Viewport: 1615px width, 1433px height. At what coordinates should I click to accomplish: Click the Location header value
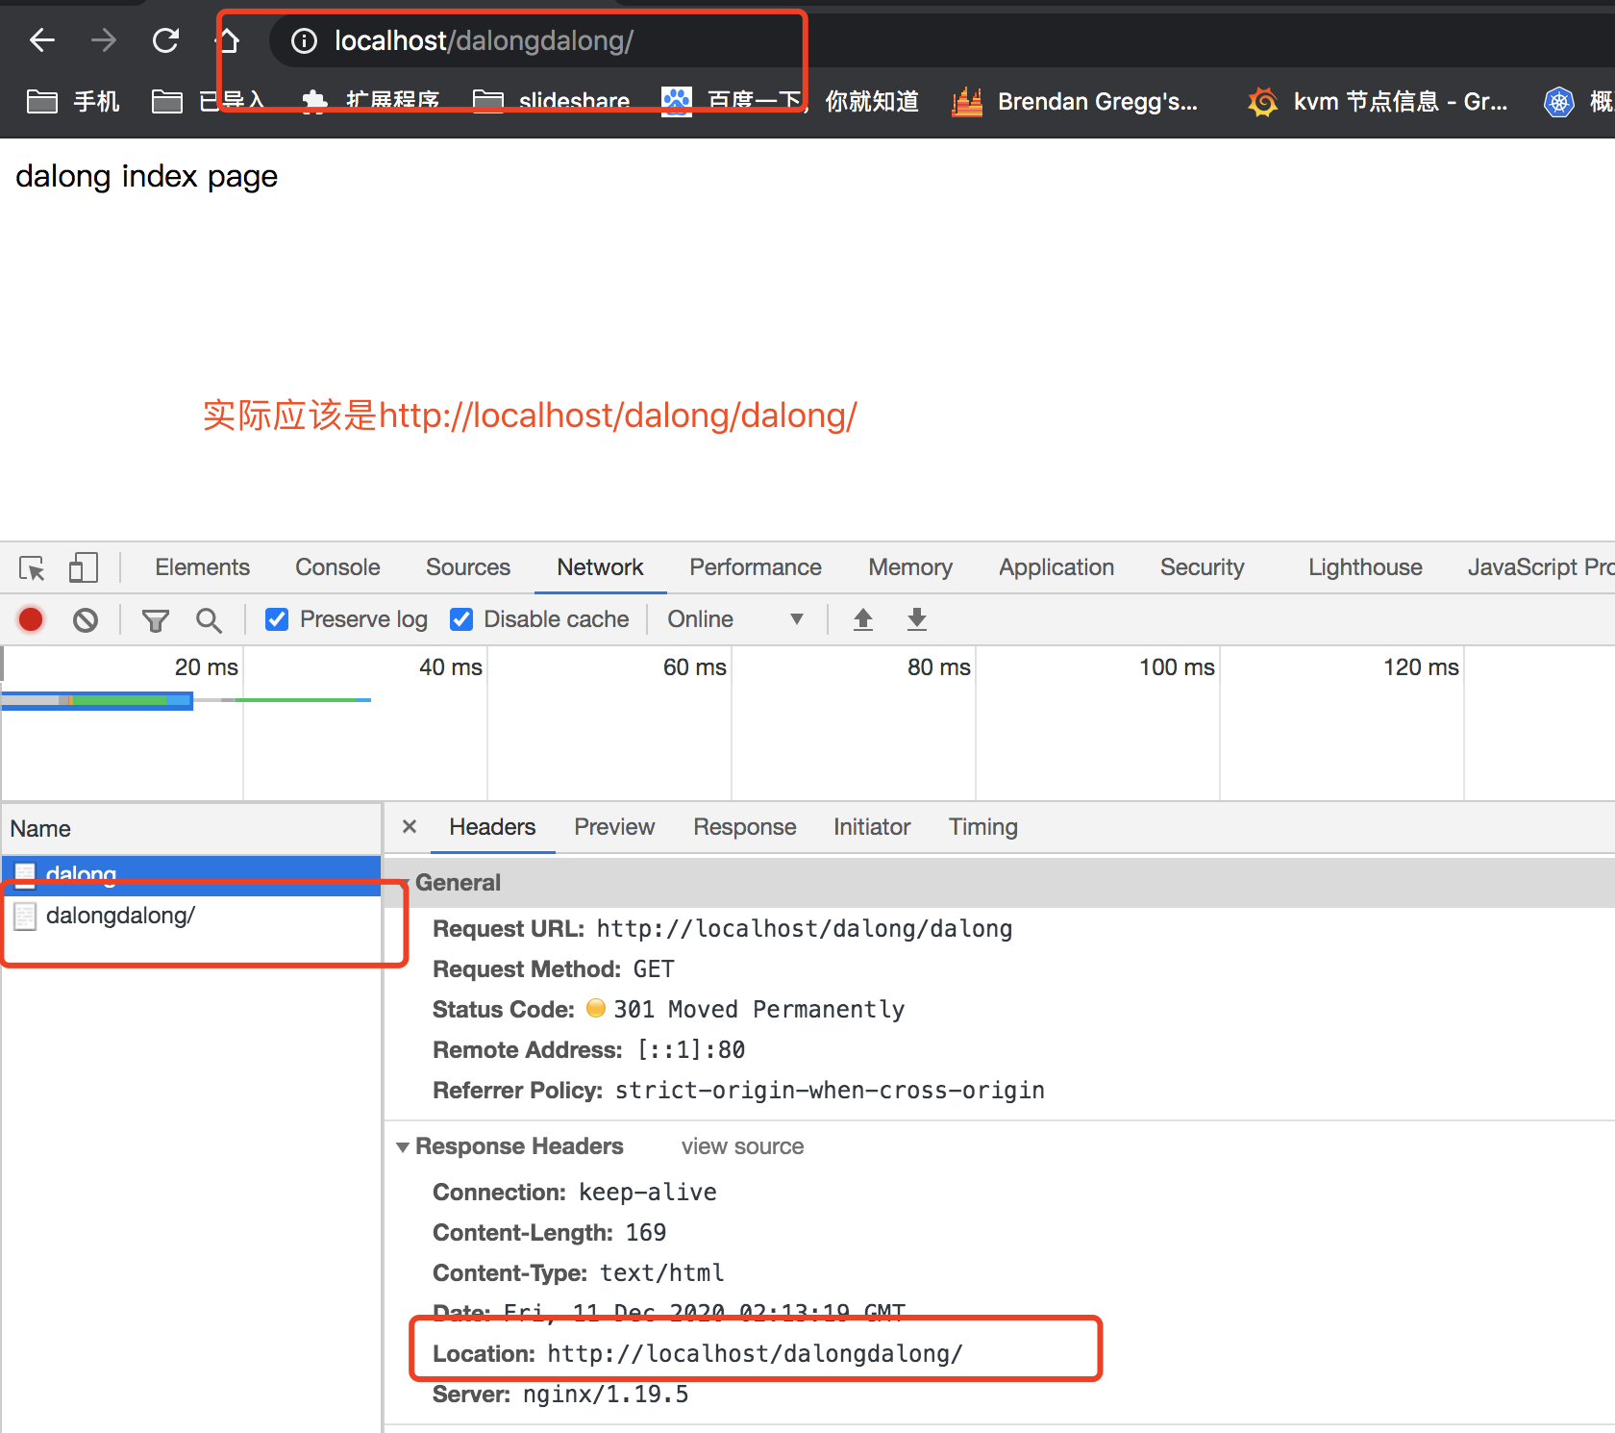[x=755, y=1354]
